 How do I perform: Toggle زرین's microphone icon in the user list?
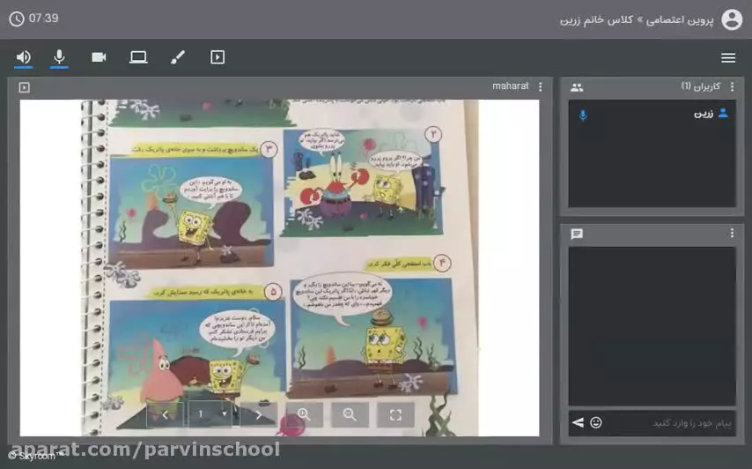[583, 115]
